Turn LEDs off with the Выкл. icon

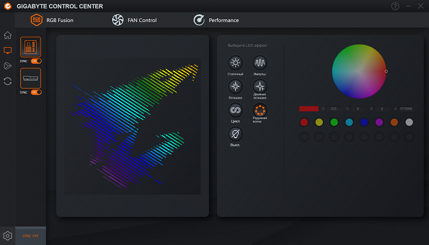pos(235,134)
